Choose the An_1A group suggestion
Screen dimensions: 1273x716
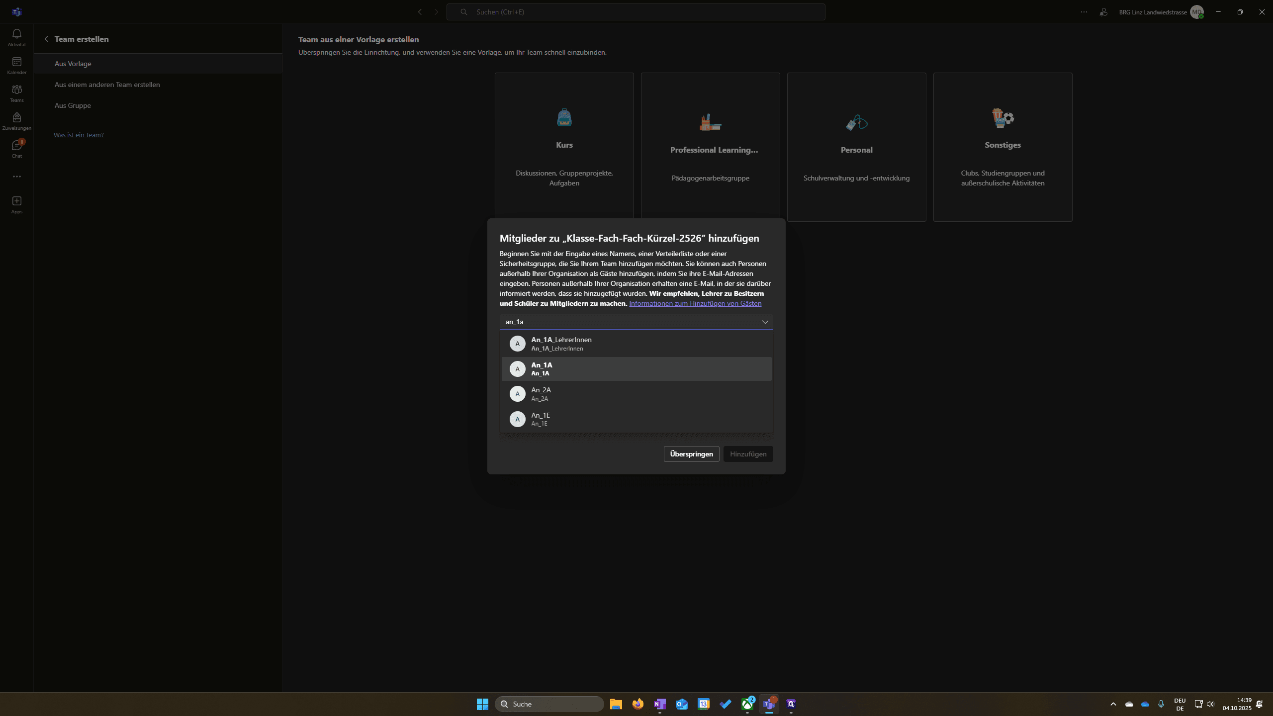pyautogui.click(x=636, y=369)
